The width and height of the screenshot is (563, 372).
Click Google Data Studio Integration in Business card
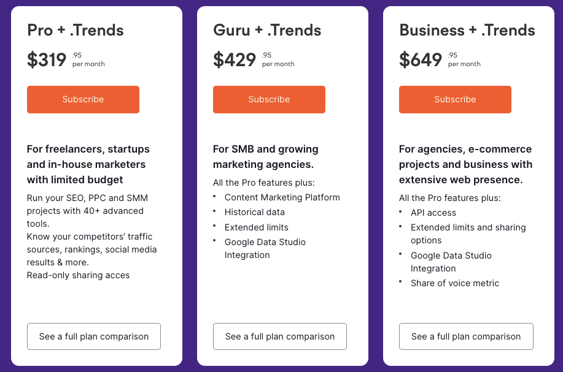click(x=451, y=262)
